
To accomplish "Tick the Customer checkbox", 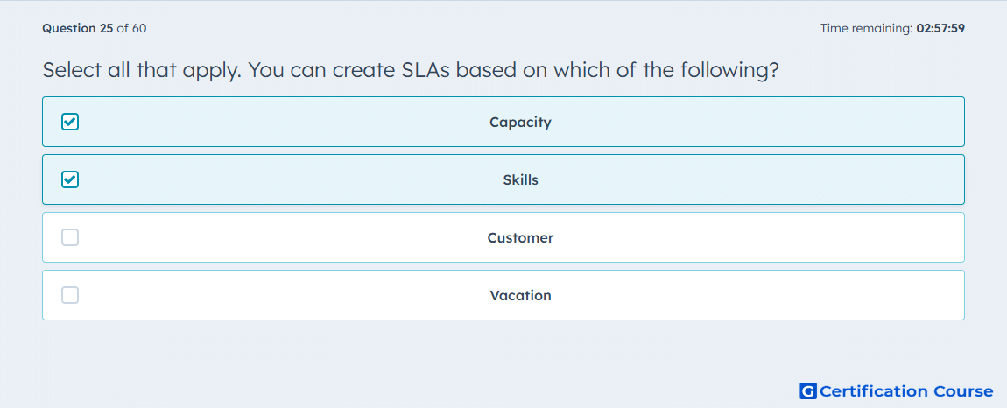I will coord(70,238).
